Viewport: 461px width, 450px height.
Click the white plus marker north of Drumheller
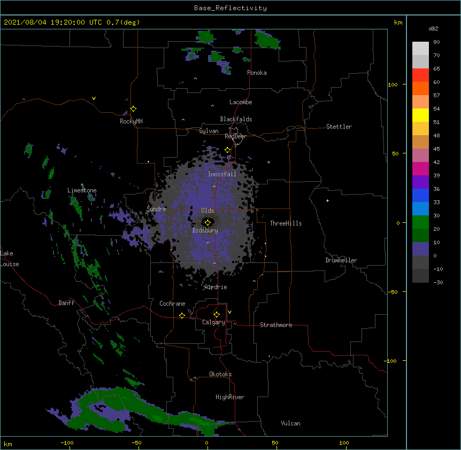click(x=327, y=200)
